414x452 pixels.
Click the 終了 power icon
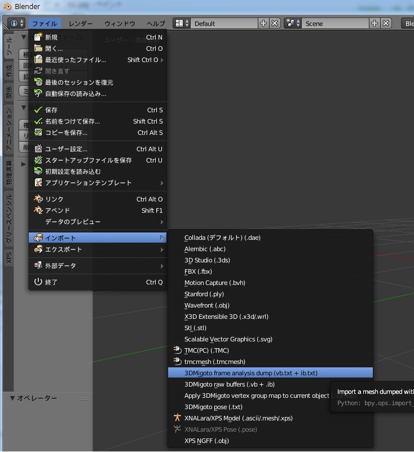(38, 282)
